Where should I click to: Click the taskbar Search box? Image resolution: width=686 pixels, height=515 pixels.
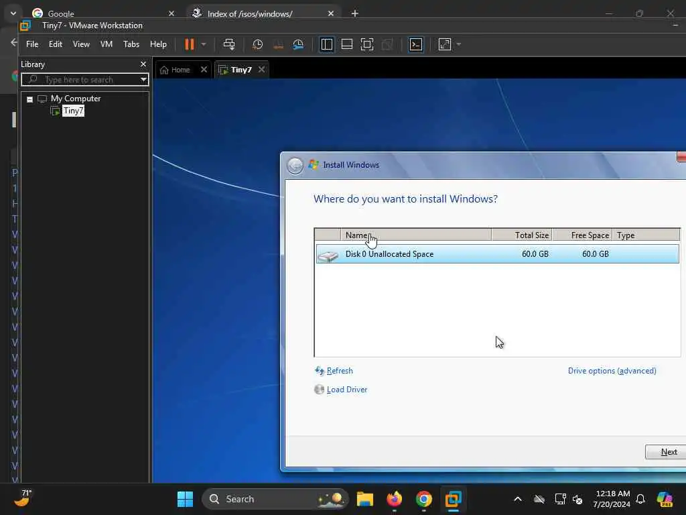point(275,499)
